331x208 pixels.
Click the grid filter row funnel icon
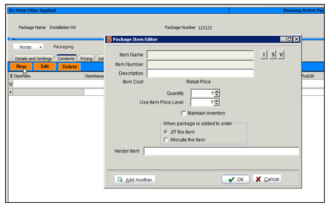[10, 84]
